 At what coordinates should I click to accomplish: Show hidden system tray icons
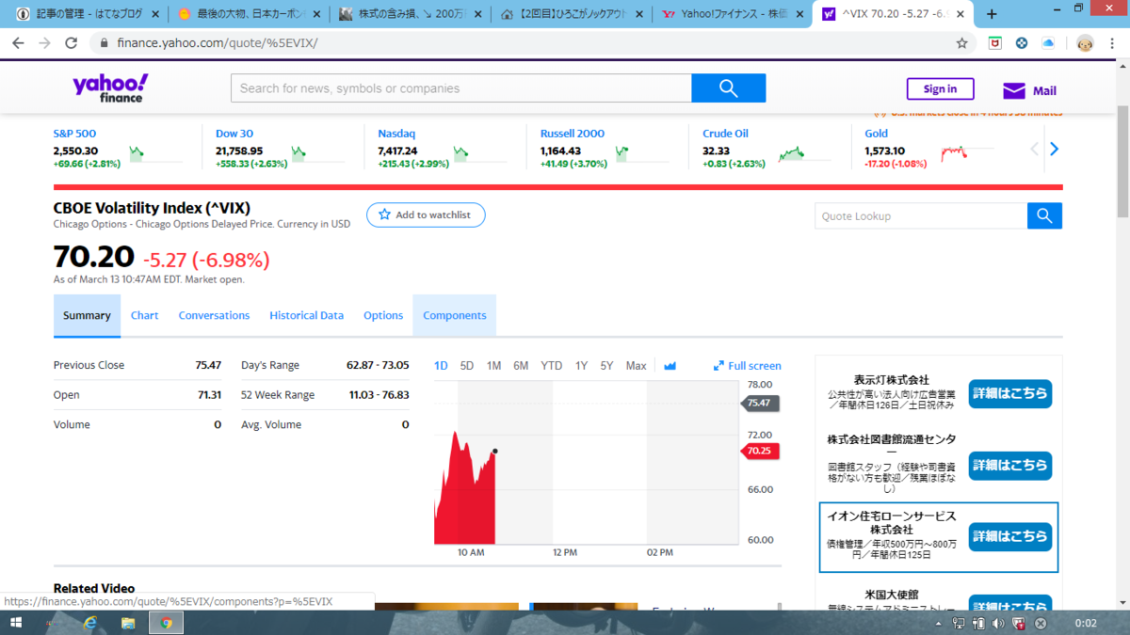click(938, 623)
